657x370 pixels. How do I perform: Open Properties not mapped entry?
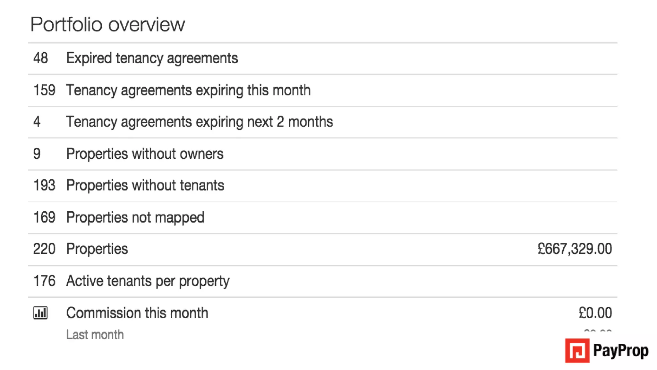click(323, 217)
